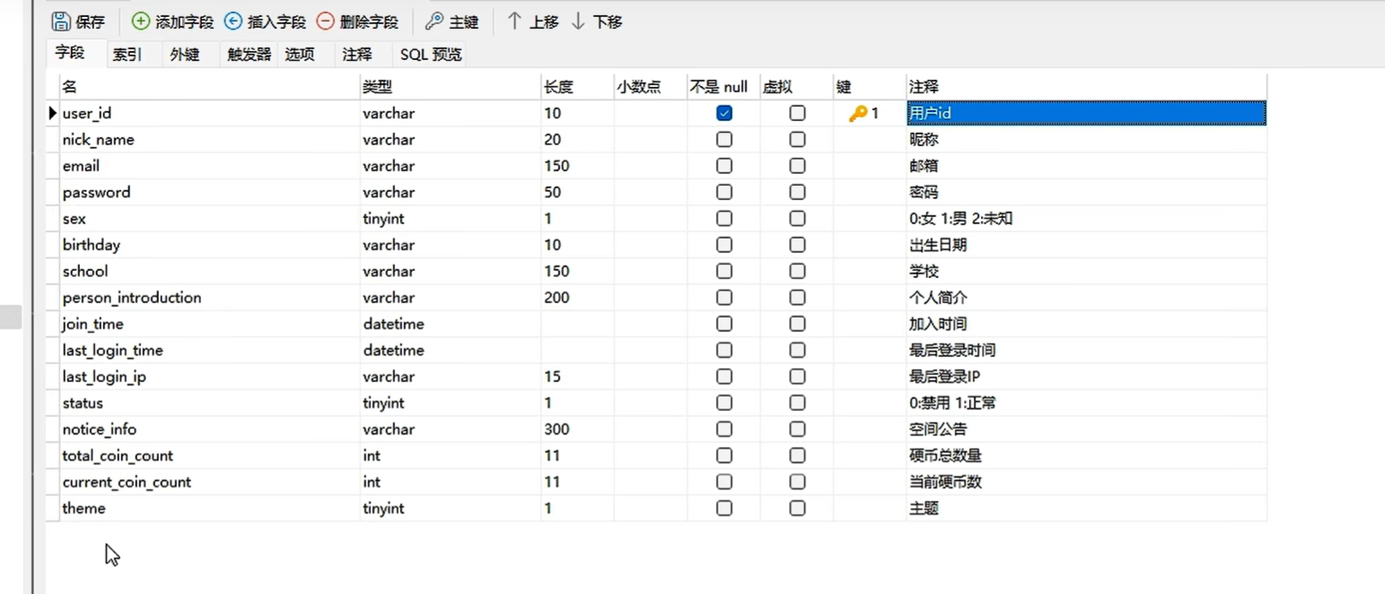Open the SQL 预览 tab

point(431,55)
